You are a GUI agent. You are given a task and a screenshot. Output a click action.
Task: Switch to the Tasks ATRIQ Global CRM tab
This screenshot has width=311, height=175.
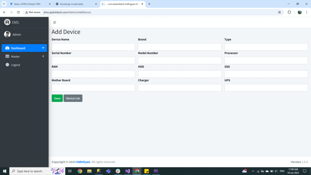tap(27, 4)
